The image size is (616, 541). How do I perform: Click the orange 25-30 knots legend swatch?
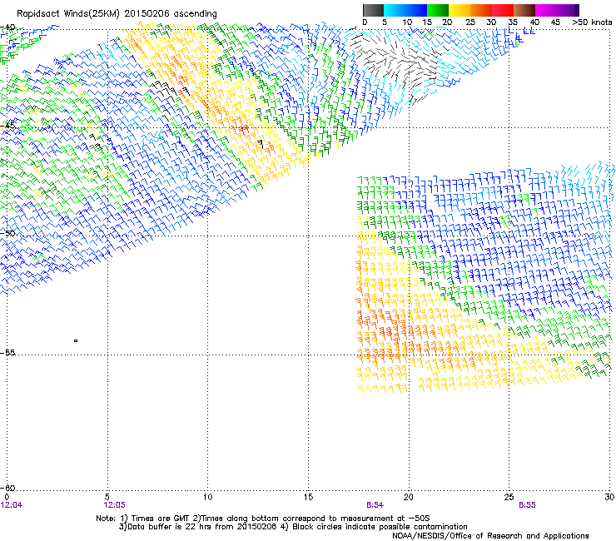tap(481, 10)
